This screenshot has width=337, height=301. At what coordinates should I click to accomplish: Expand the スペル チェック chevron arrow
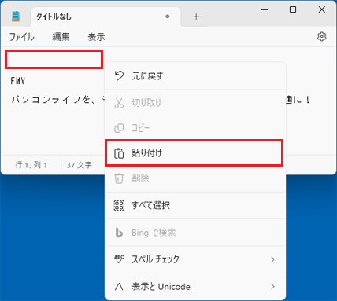pyautogui.click(x=272, y=259)
